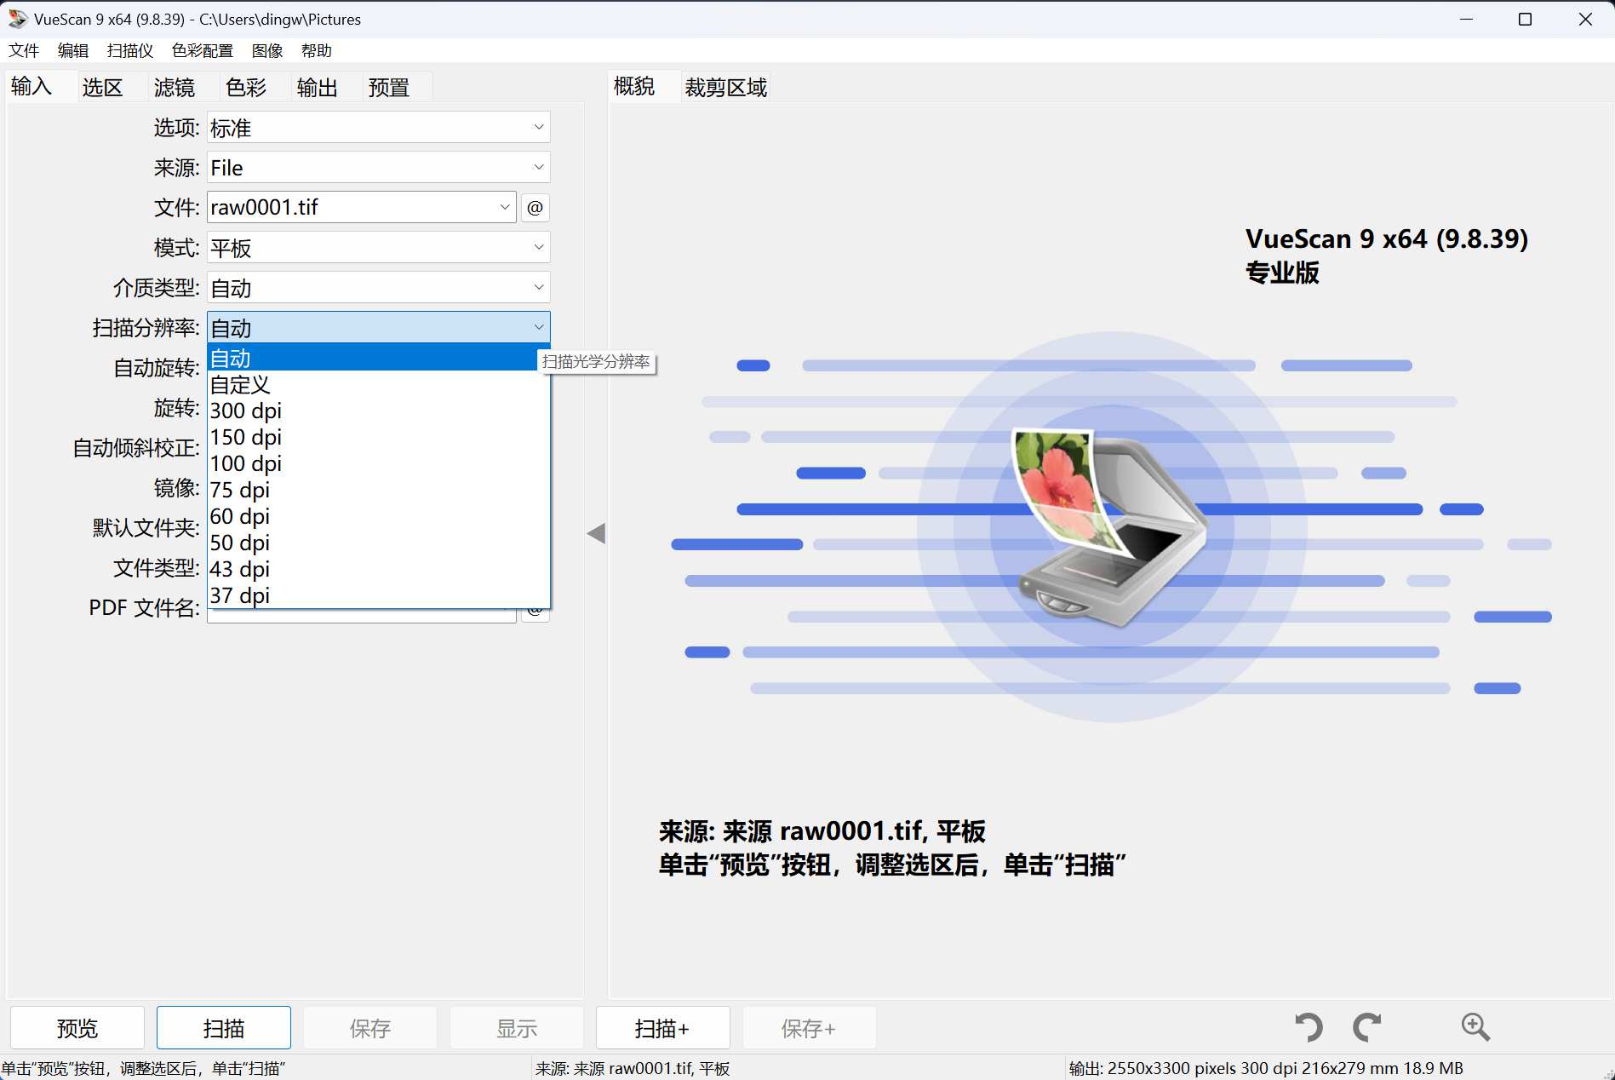Image resolution: width=1615 pixels, height=1080 pixels.
Task: Click the VueScan app icon in title bar
Action: click(x=17, y=19)
